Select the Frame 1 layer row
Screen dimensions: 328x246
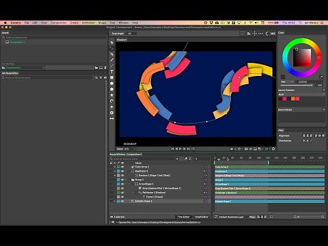click(154, 197)
